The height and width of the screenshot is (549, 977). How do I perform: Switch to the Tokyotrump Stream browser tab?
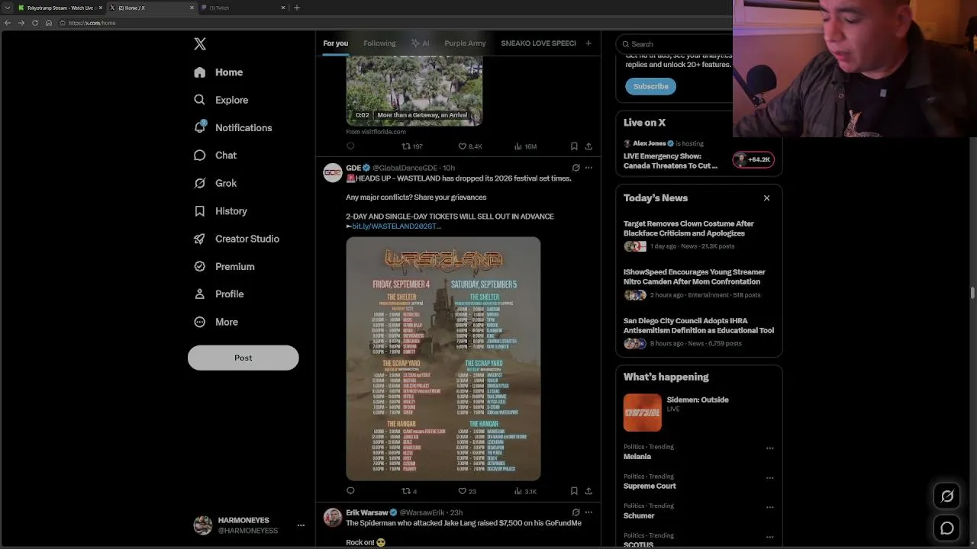click(60, 8)
